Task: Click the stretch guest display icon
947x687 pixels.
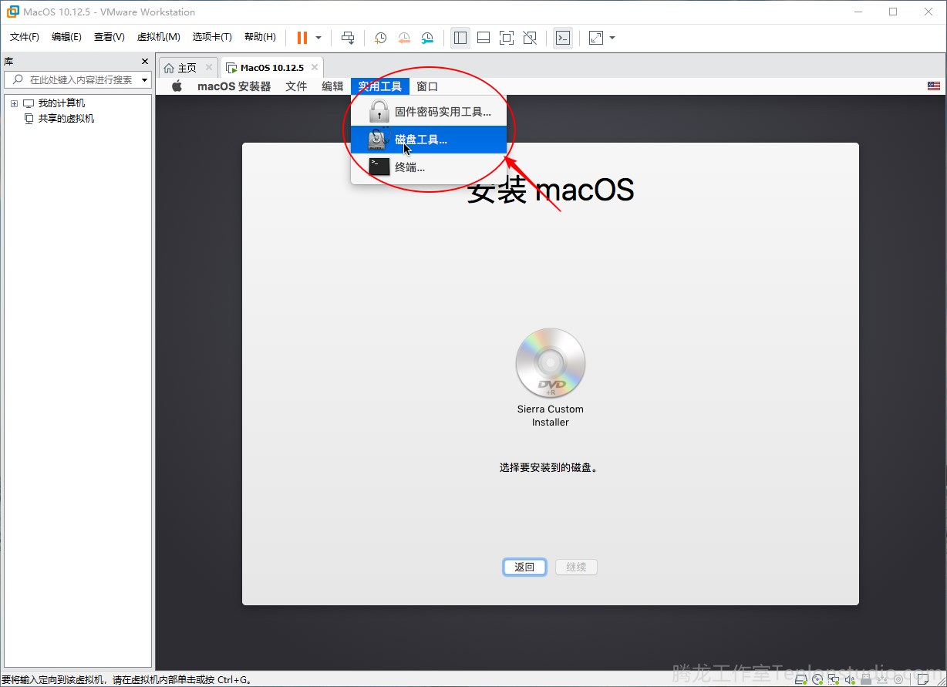Action: pyautogui.click(x=596, y=38)
